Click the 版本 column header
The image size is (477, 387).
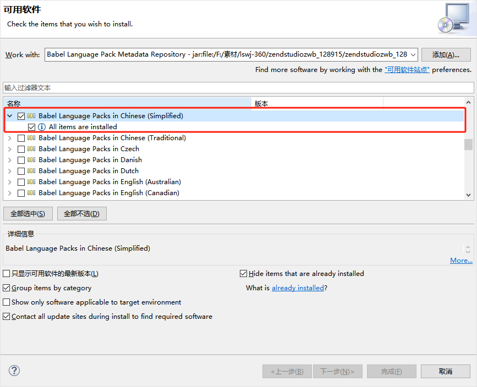coord(316,103)
